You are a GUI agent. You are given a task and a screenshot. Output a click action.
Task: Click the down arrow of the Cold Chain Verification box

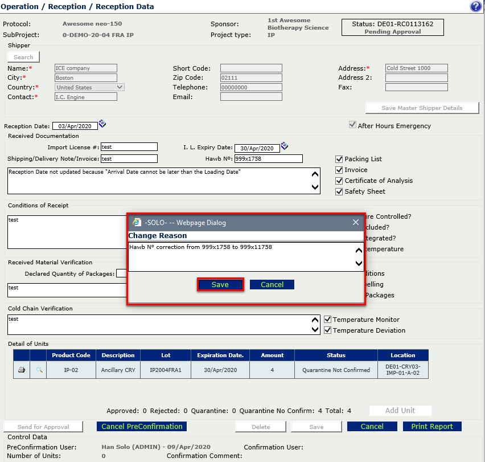point(315,329)
